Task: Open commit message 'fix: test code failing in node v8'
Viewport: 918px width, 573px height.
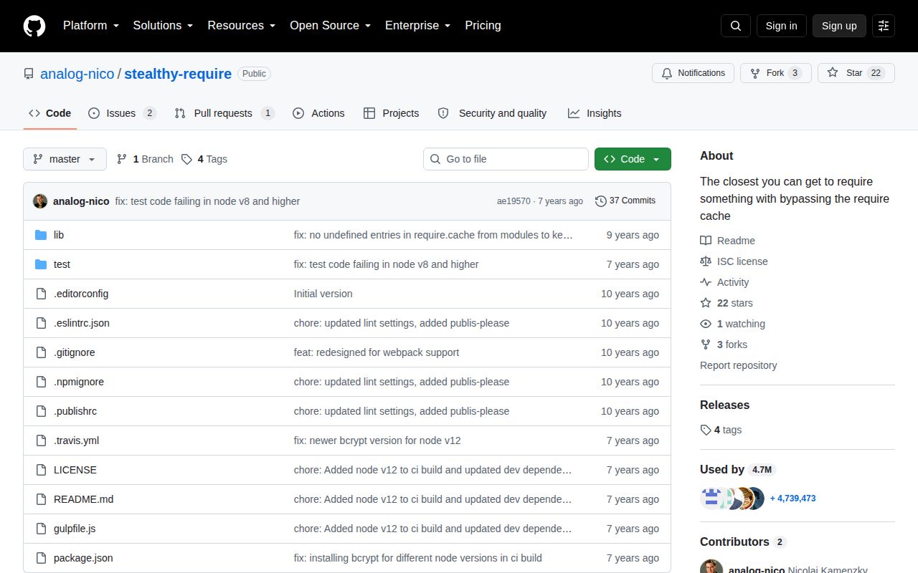Action: (x=207, y=201)
